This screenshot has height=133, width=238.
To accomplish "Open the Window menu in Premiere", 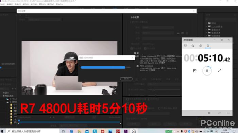I will 51,4.
